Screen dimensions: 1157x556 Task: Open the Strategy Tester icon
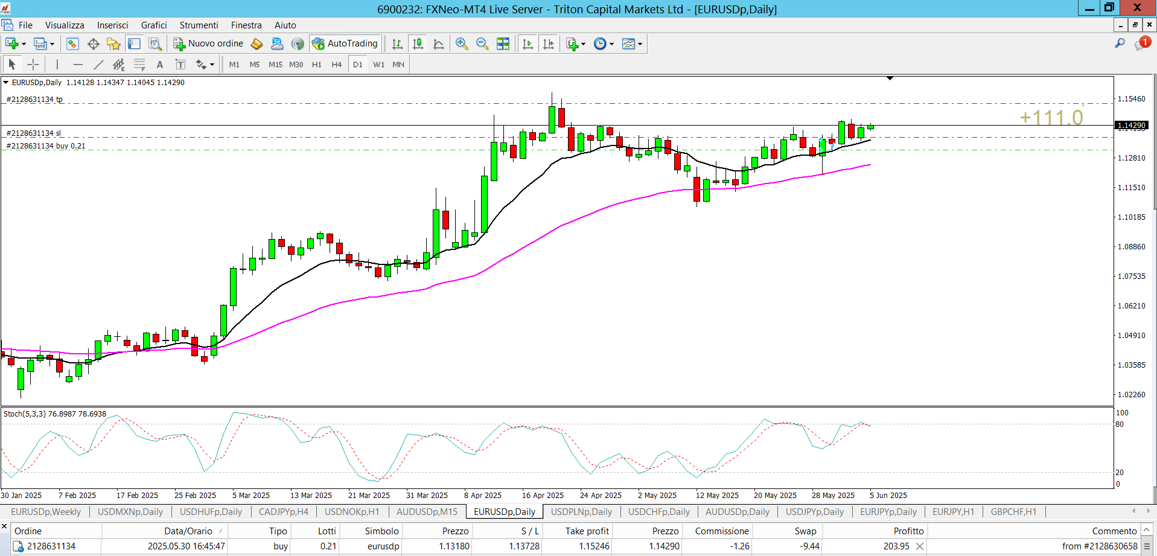click(x=155, y=43)
